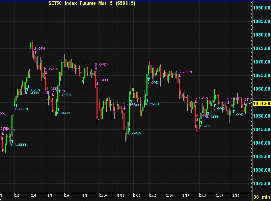
Task: Click the 30 min interval label
Action: tap(261, 197)
